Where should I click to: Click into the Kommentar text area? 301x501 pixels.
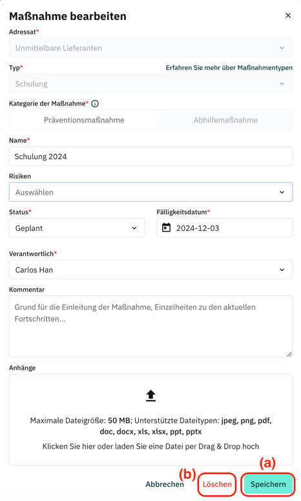(150, 326)
